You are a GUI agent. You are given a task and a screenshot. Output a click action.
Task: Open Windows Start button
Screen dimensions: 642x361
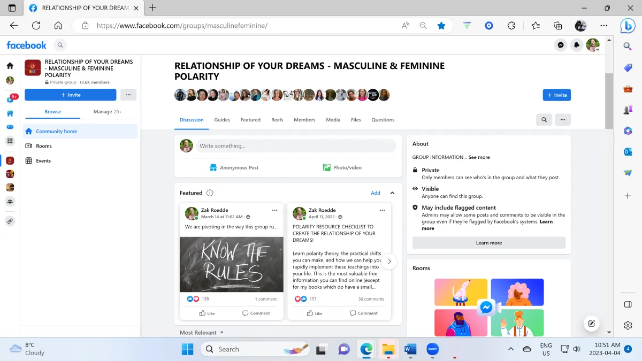point(187,349)
